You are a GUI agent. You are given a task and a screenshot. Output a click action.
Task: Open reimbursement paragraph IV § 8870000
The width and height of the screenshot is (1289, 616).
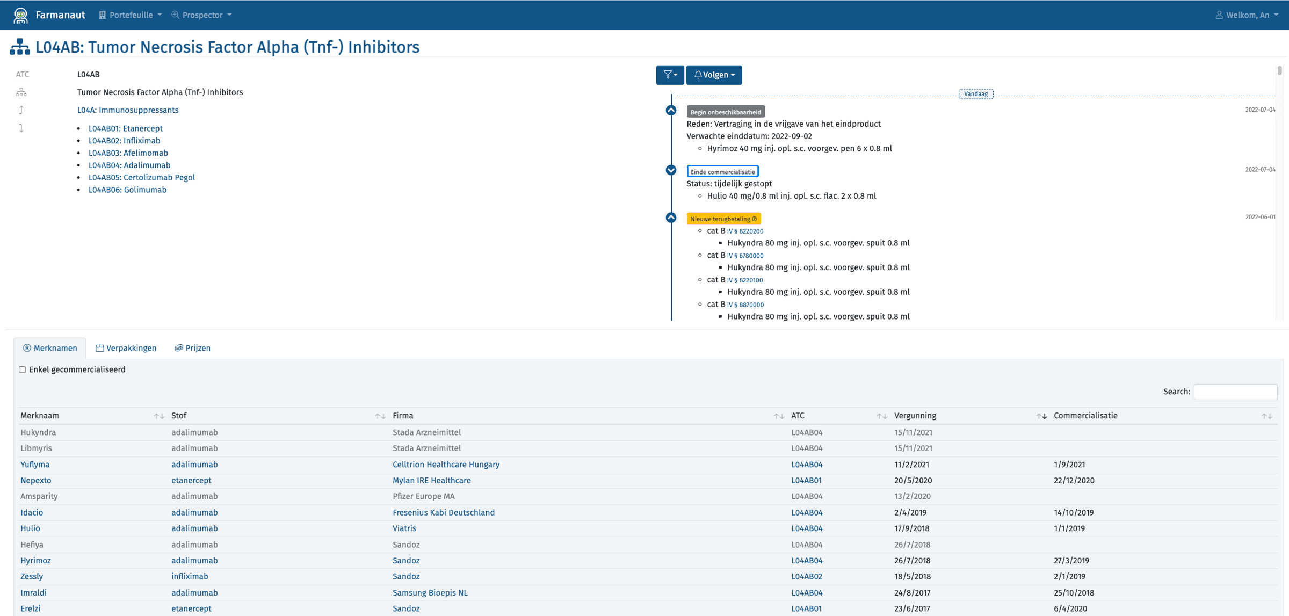coord(745,305)
